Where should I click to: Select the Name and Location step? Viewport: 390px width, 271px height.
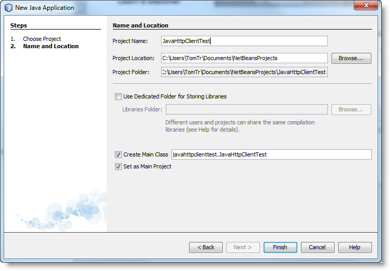(x=51, y=46)
